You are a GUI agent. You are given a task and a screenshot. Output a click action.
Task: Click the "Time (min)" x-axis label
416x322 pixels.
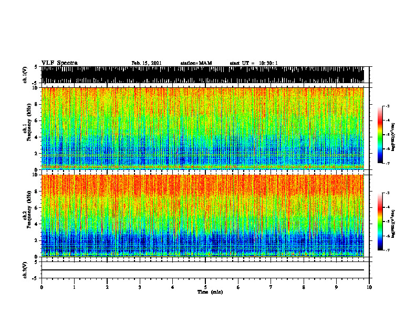(210, 292)
